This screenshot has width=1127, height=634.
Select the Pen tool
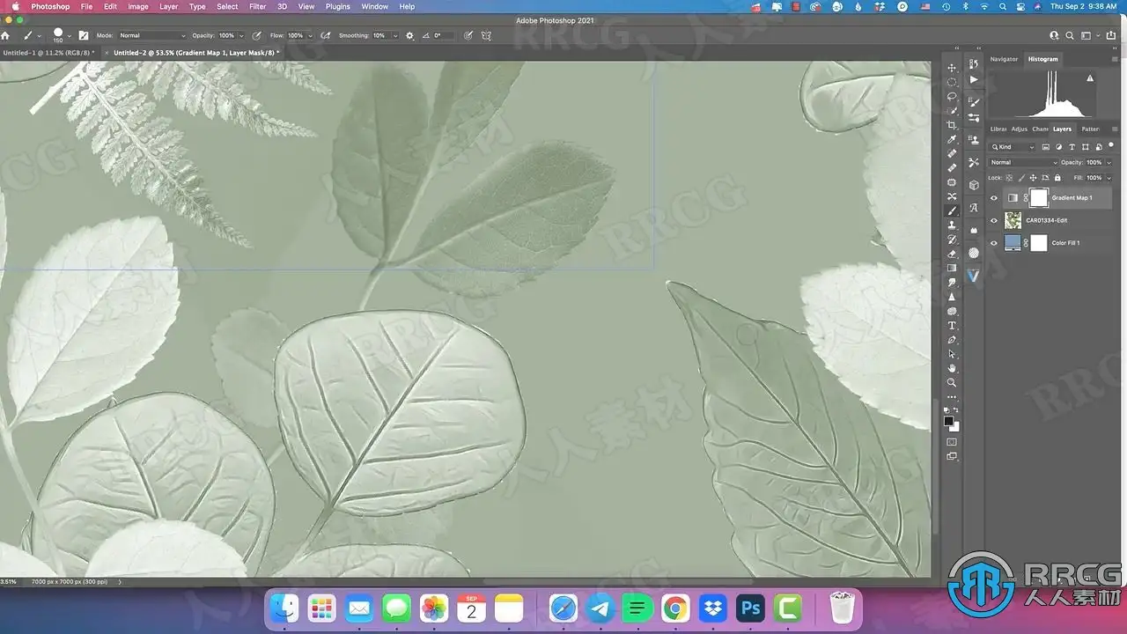(x=952, y=340)
